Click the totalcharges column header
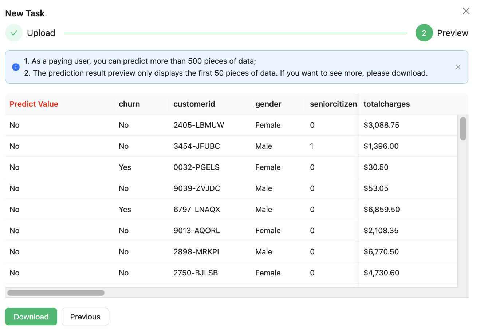Image resolution: width=480 pixels, height=334 pixels. point(386,104)
